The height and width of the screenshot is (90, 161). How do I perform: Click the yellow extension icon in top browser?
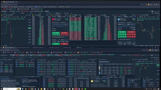[149, 4]
